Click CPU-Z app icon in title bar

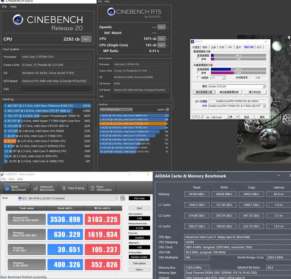pos(192,42)
